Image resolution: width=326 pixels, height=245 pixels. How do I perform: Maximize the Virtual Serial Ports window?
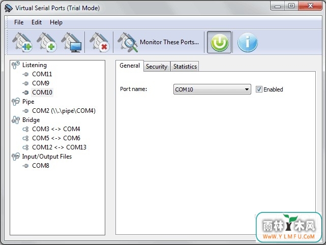[x=291, y=6]
